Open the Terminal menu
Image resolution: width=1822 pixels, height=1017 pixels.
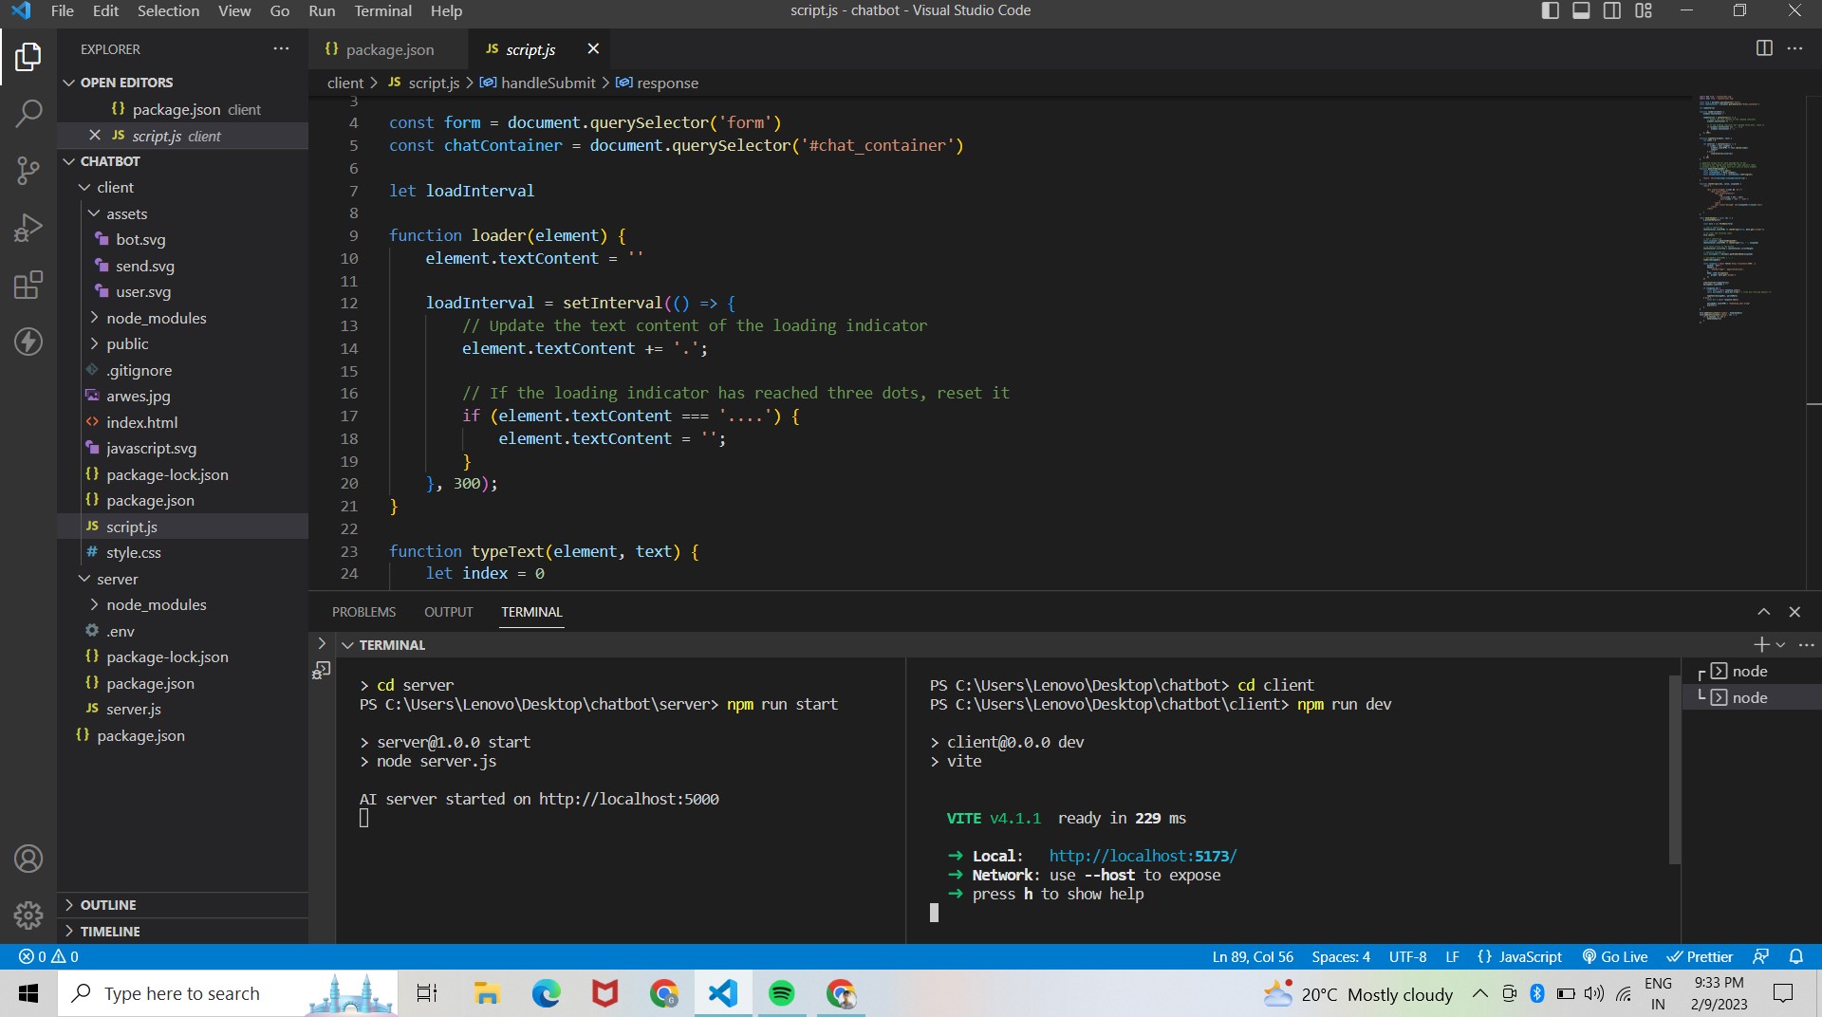[x=382, y=10]
